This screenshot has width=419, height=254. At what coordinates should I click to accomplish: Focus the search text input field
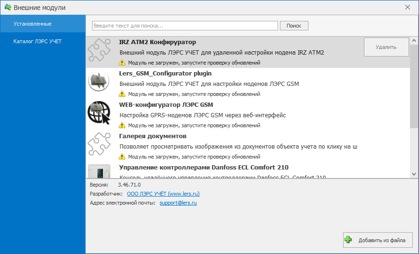click(185, 26)
